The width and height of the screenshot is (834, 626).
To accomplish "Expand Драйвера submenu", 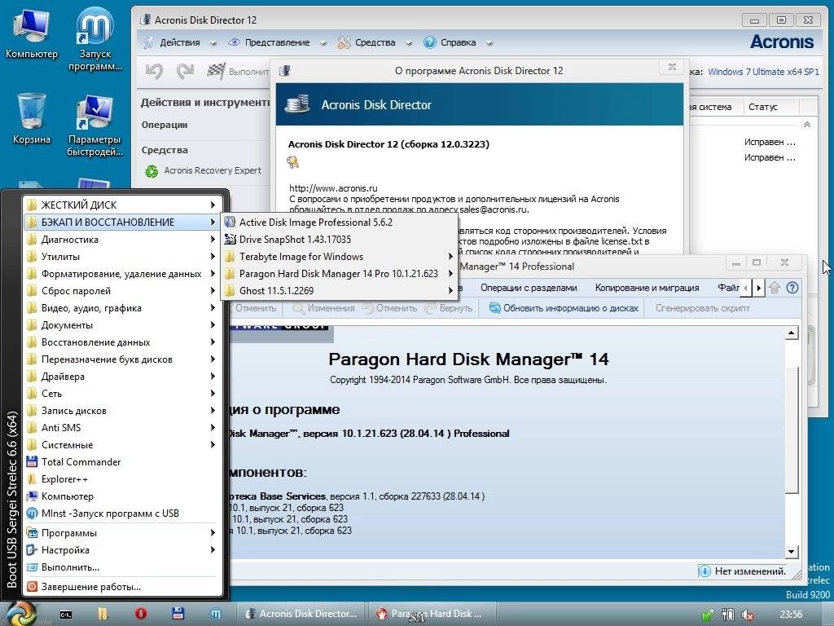I will (123, 377).
